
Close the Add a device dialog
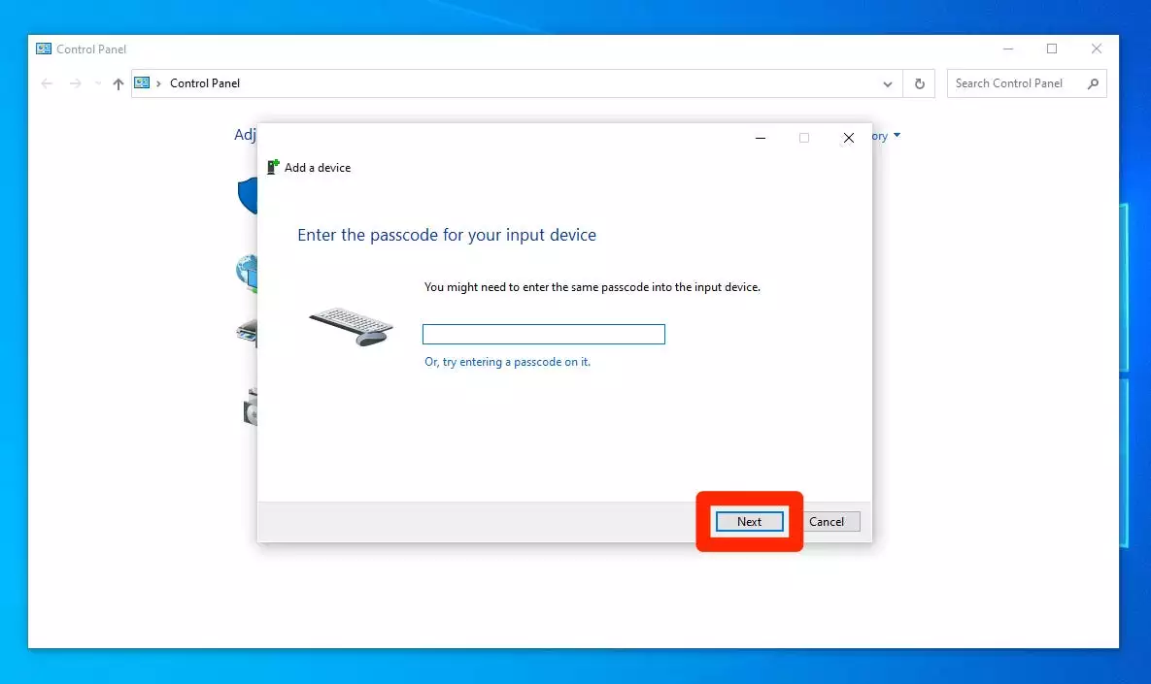click(x=848, y=139)
